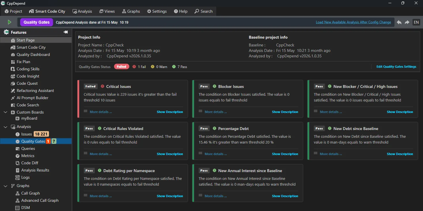Show Description for New Debt since Baseline
Image resolution: width=423 pixels, height=211 pixels.
pyautogui.click(x=400, y=154)
